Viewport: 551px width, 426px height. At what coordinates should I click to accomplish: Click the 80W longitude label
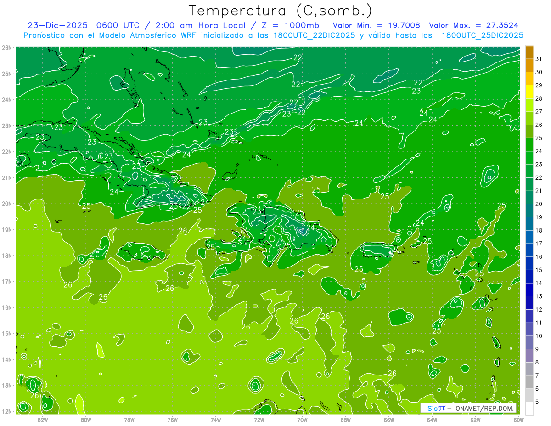(86, 420)
